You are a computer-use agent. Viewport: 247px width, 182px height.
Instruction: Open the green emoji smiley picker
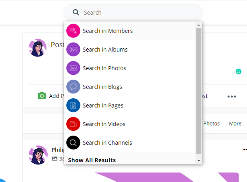tap(238, 71)
